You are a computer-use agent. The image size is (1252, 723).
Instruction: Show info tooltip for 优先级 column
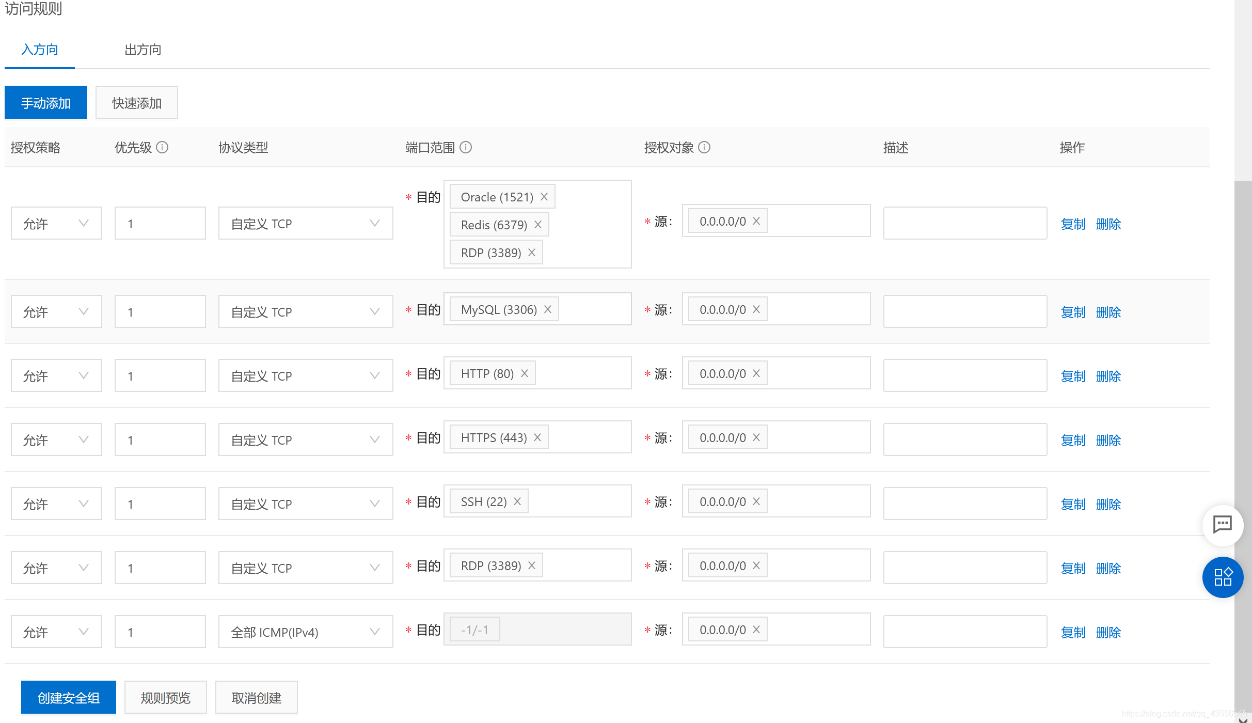point(162,148)
